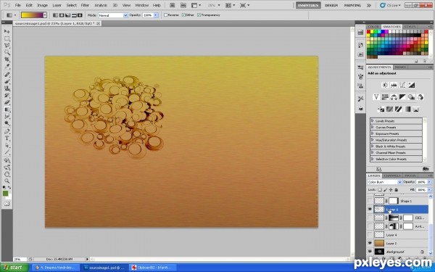The width and height of the screenshot is (435, 272).
Task: Show the Layer 4 visibility box
Action: point(370,235)
